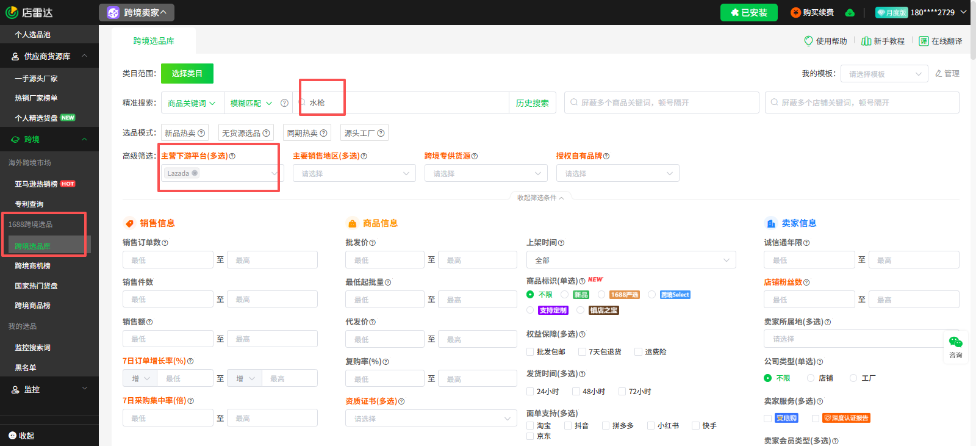The image size is (976, 446).
Task: Open 在线翻译 translate icon
Action: click(924, 41)
